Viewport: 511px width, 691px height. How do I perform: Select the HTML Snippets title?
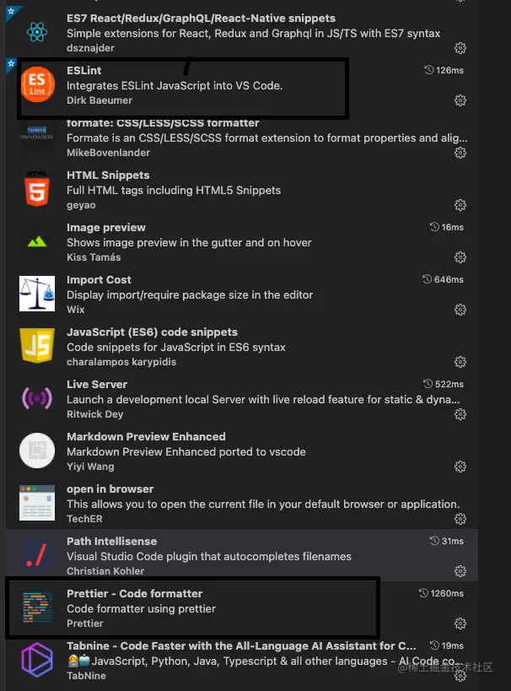pyautogui.click(x=108, y=175)
